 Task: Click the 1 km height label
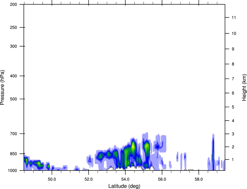coord(233,160)
